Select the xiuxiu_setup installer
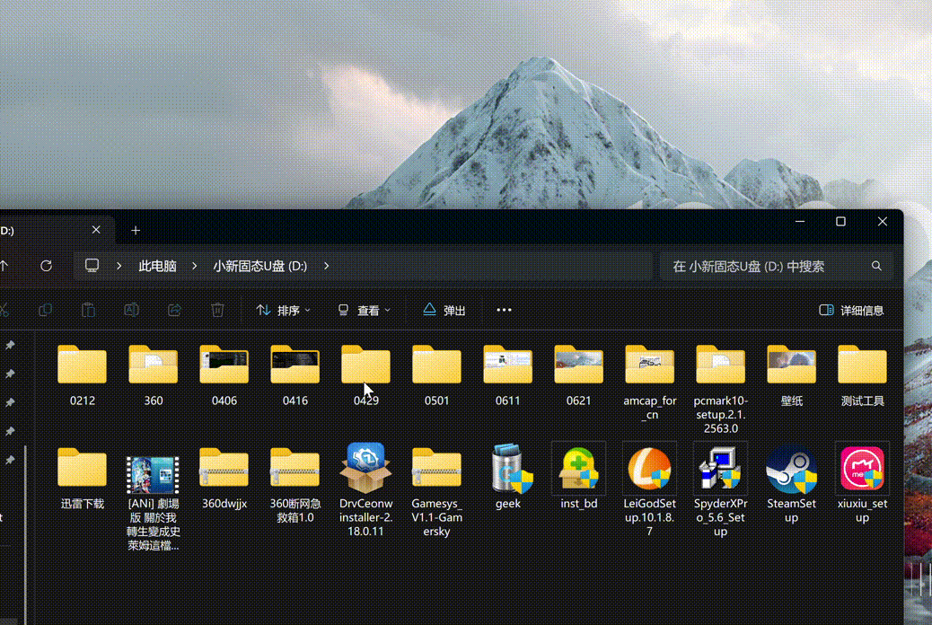Screen dimensions: 932x625 (x=863, y=484)
